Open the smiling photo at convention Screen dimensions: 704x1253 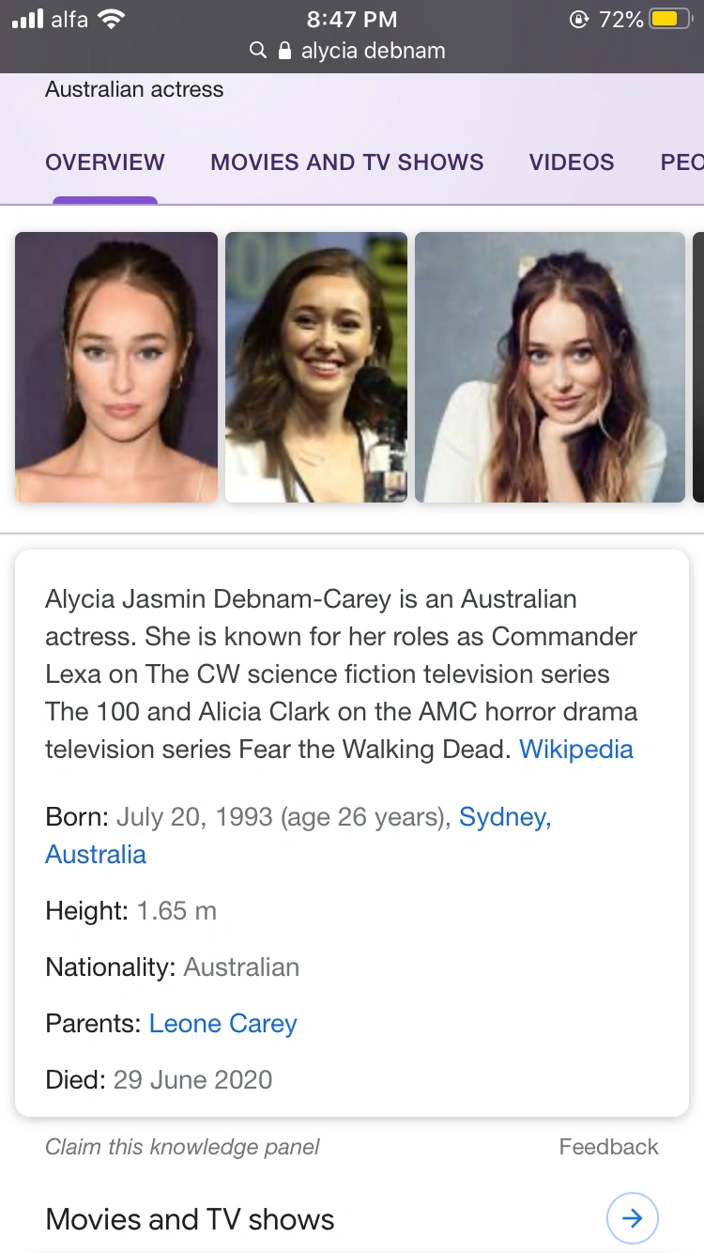pyautogui.click(x=316, y=367)
